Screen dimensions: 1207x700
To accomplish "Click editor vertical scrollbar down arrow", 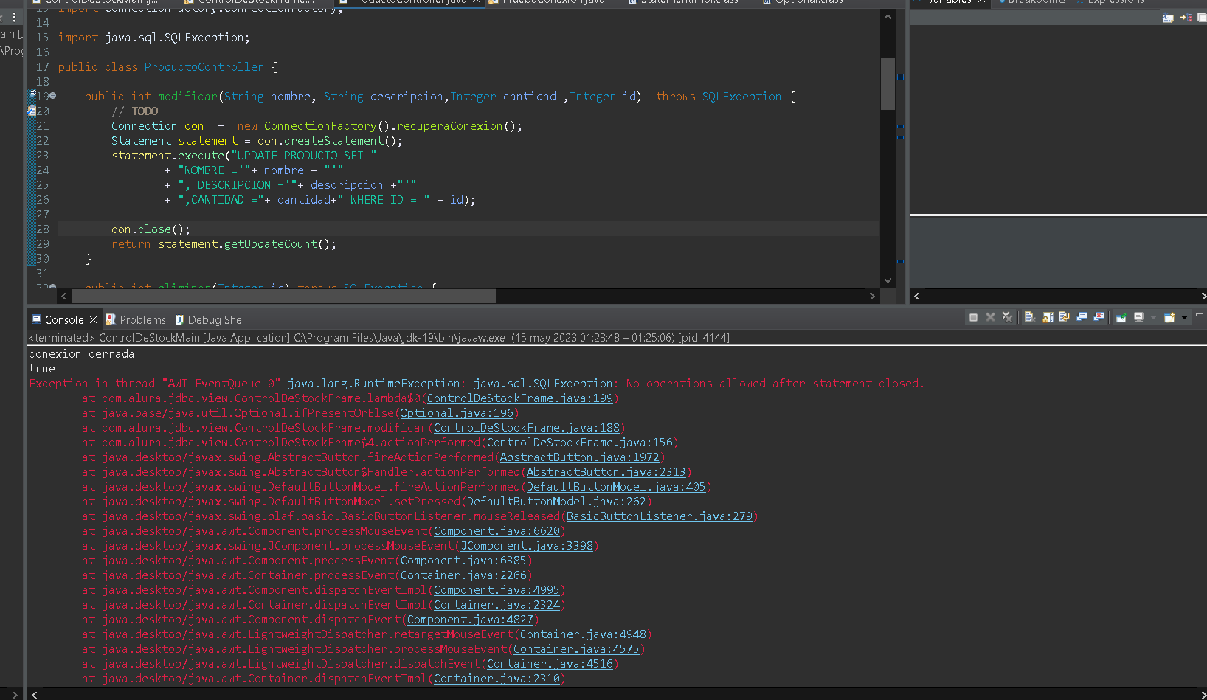I will click(x=888, y=280).
